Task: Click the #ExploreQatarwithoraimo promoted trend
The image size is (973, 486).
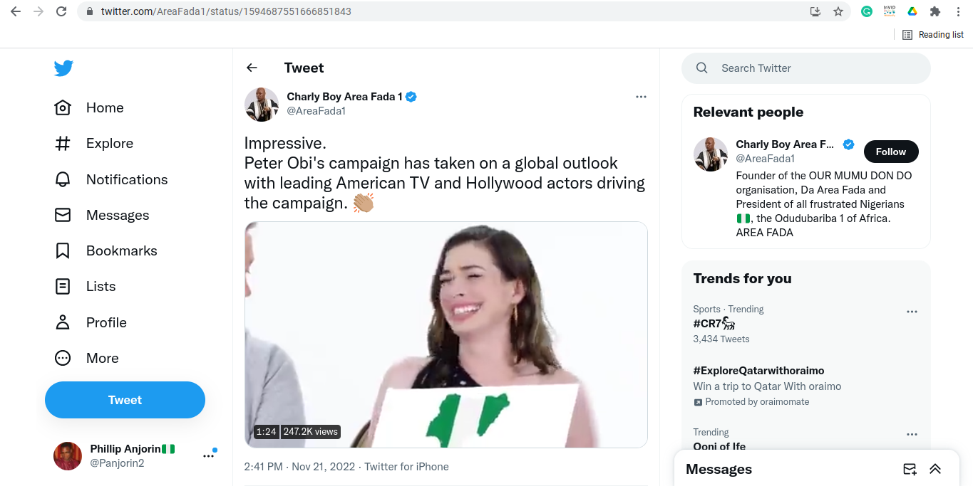Action: point(758,371)
